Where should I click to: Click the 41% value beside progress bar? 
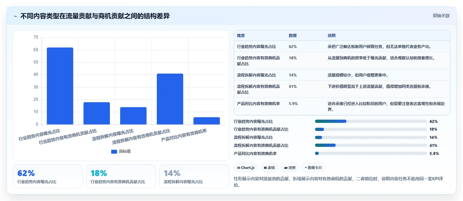click(x=433, y=145)
